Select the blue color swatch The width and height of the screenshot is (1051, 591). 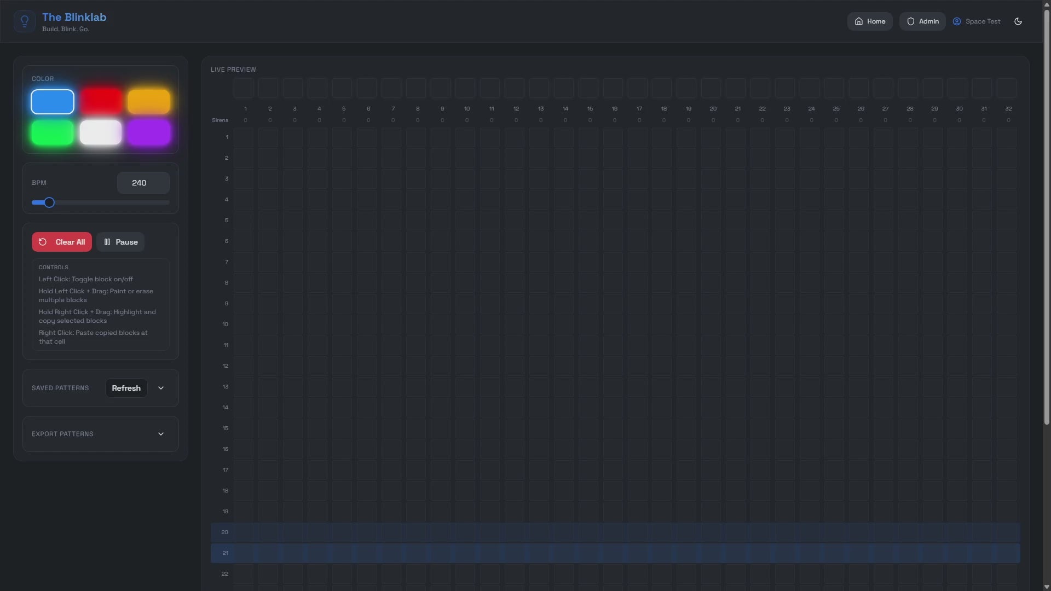53,102
